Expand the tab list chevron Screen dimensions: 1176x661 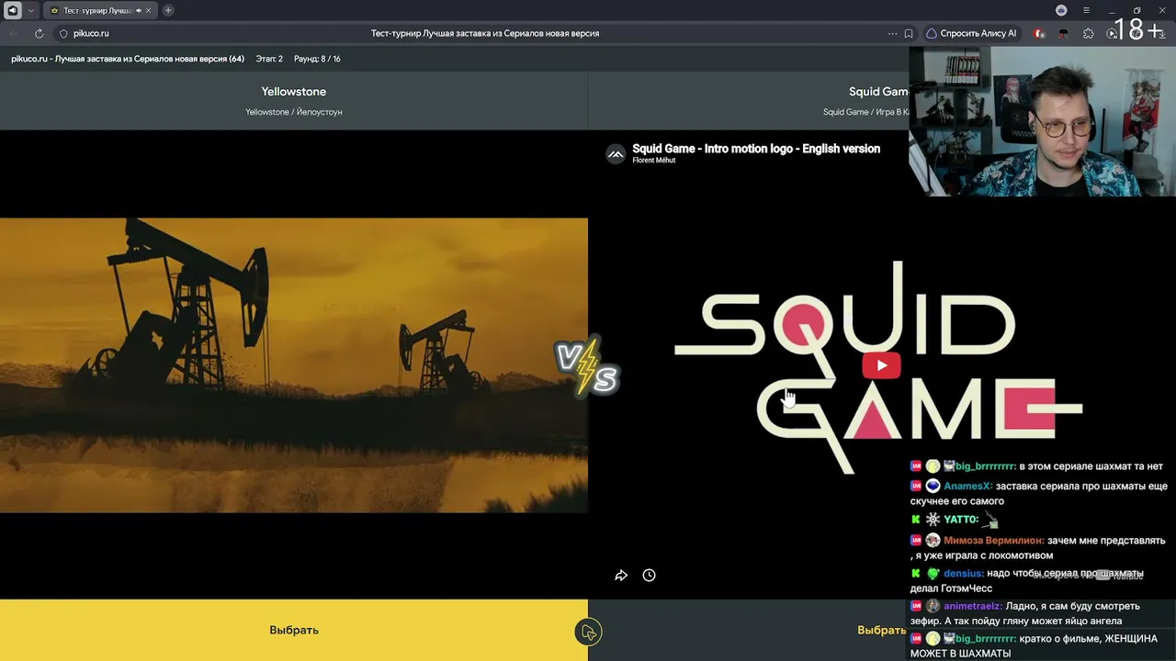31,10
